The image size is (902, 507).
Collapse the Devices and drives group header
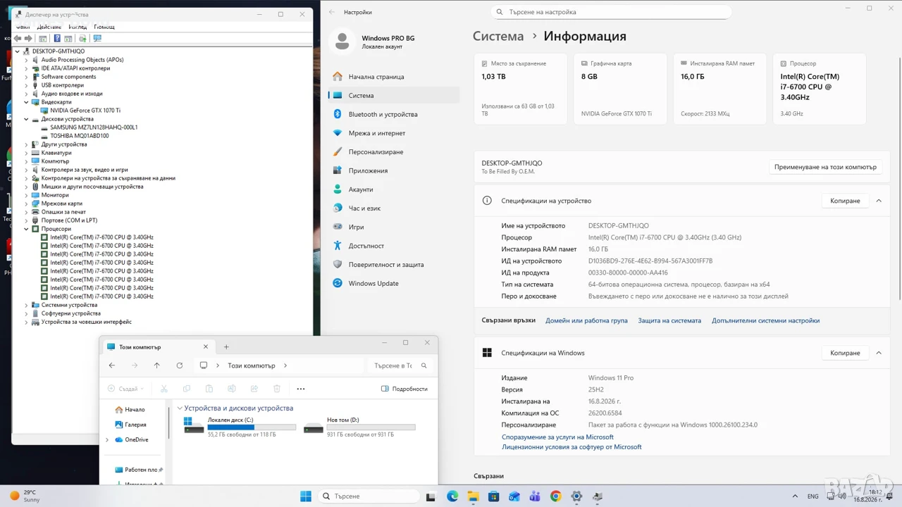[180, 408]
